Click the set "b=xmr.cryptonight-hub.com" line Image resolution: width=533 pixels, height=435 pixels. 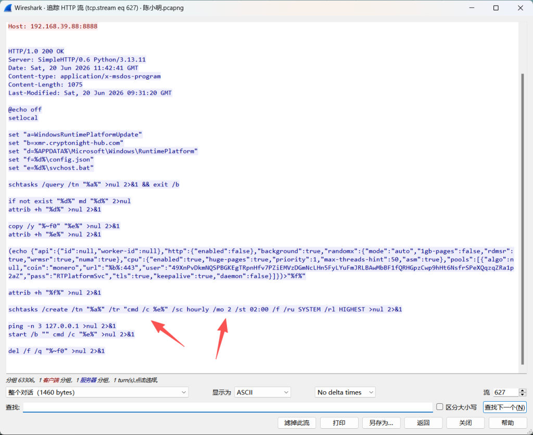66,143
